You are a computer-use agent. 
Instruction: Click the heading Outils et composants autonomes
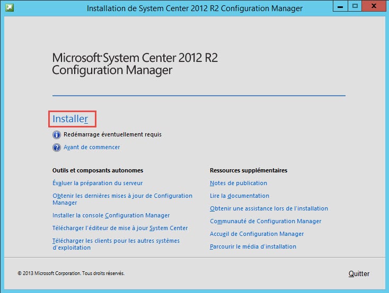pos(98,170)
